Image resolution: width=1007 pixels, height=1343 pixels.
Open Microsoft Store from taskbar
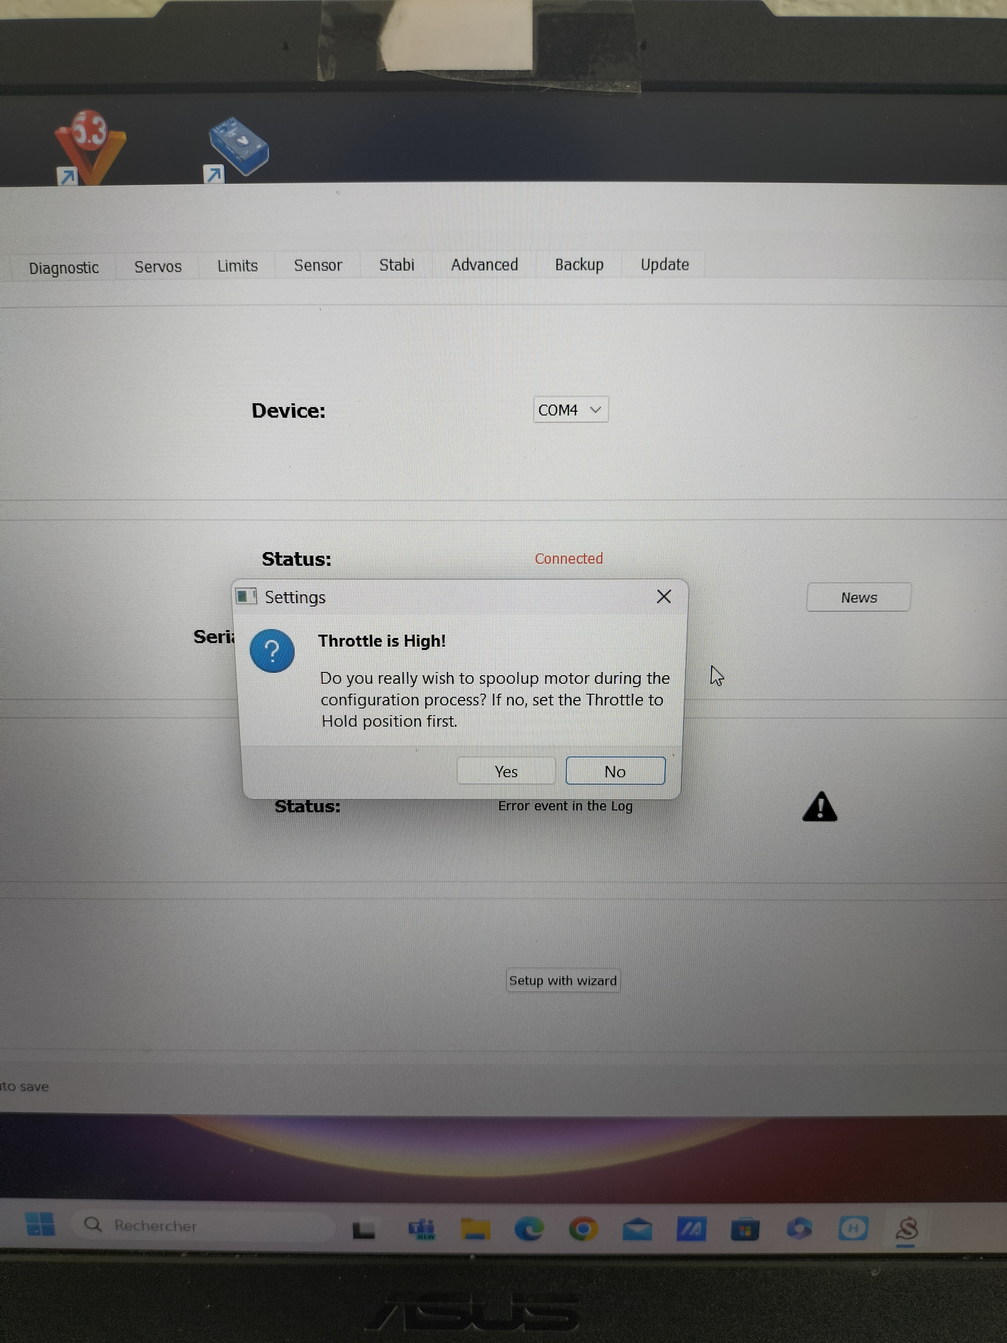745,1229
